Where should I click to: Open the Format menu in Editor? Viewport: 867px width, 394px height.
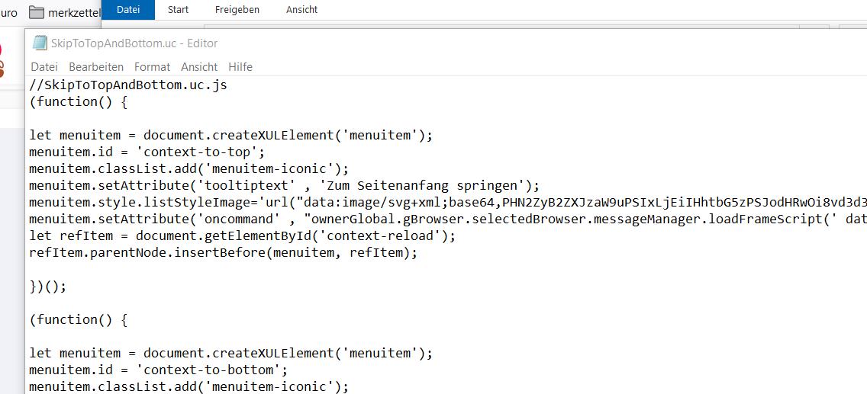pyautogui.click(x=153, y=67)
